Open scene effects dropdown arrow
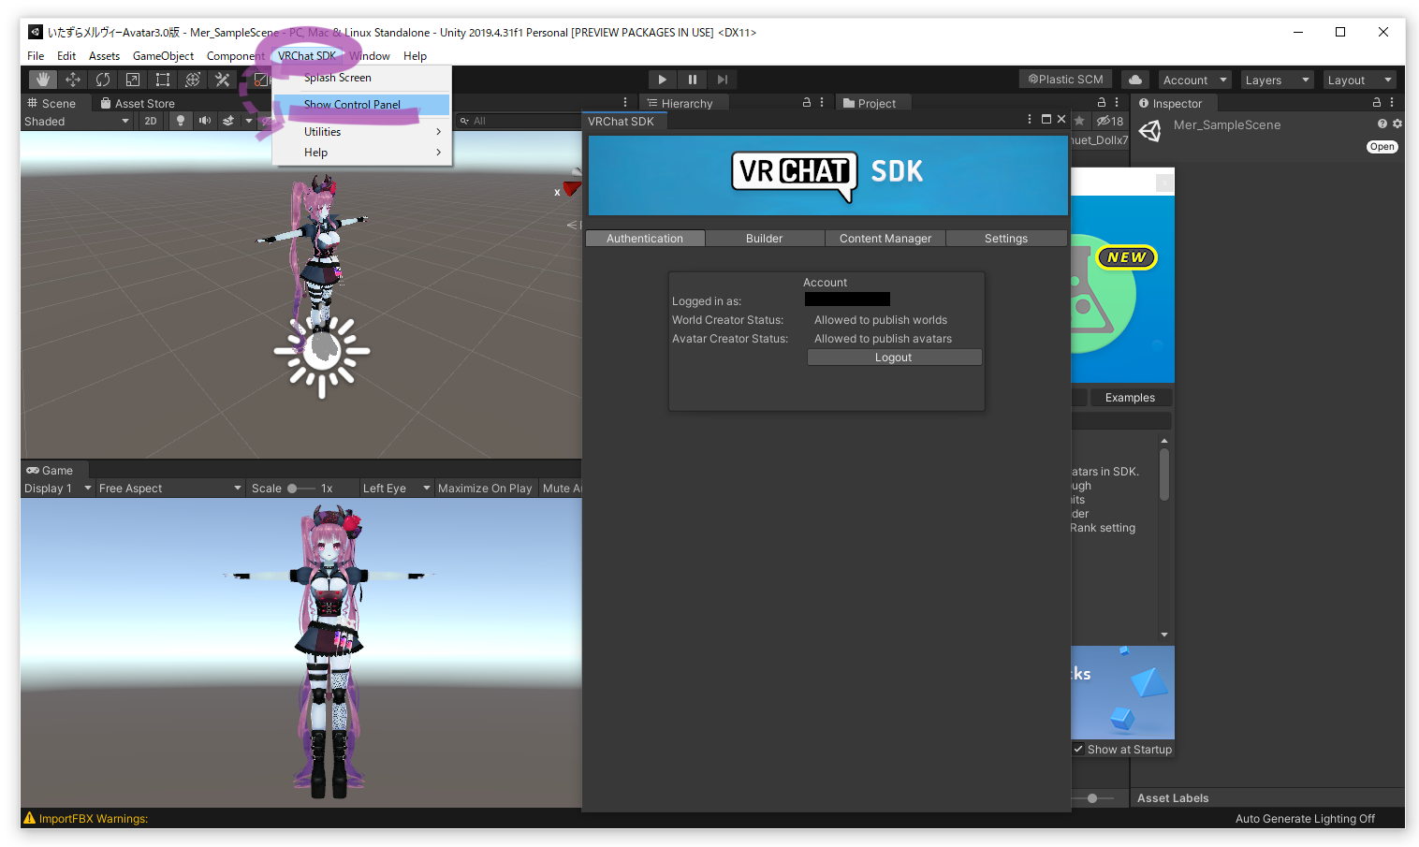The width and height of the screenshot is (1419, 847). (248, 121)
